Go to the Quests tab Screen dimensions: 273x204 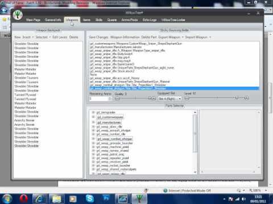(112, 20)
